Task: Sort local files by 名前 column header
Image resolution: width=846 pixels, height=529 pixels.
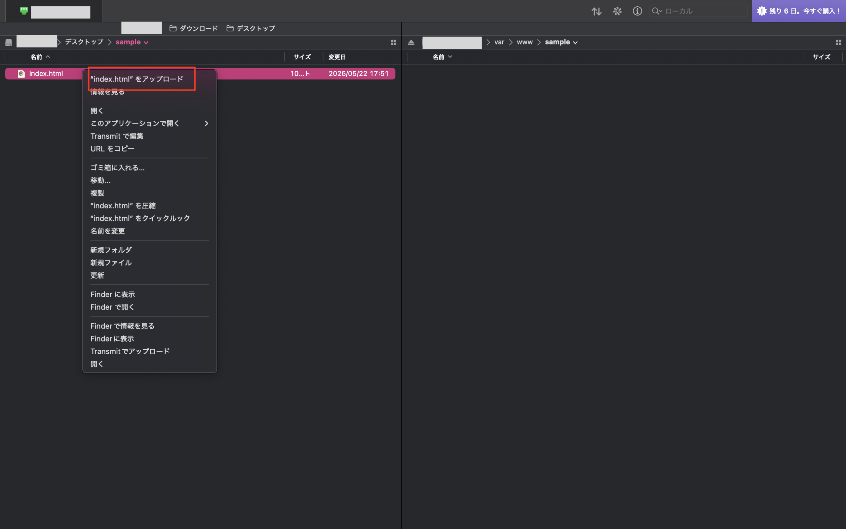Action: (x=36, y=57)
